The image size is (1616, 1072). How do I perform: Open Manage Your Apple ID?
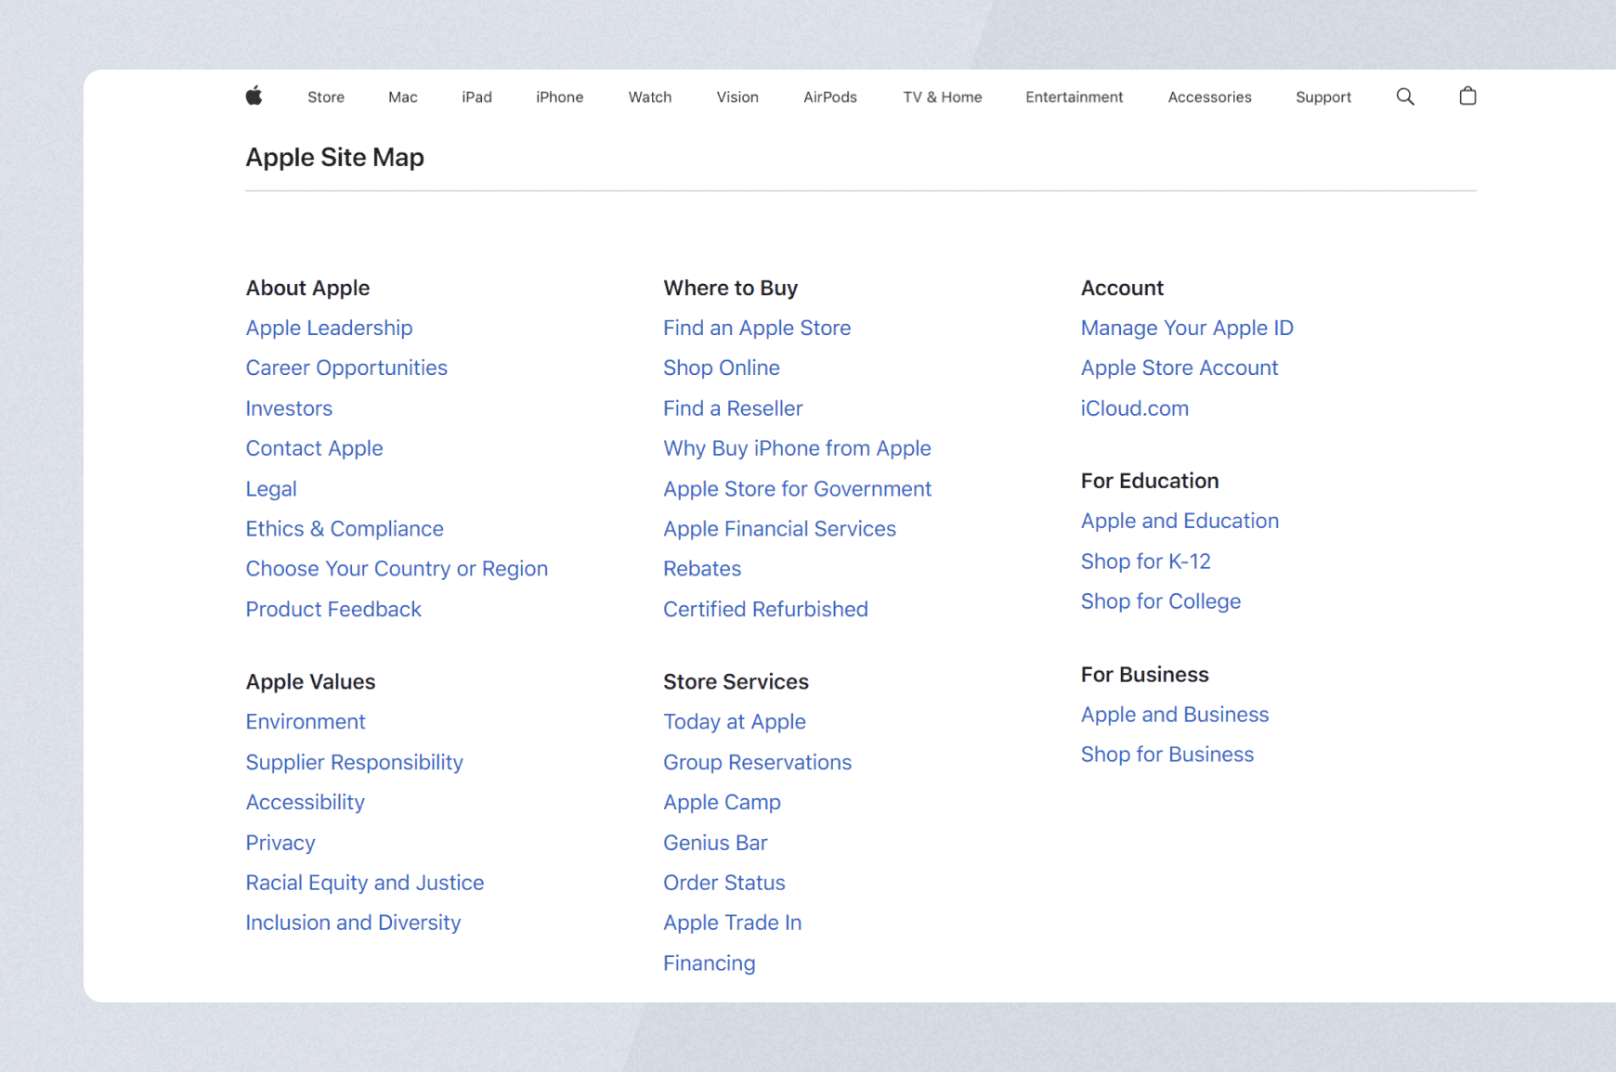click(x=1186, y=328)
